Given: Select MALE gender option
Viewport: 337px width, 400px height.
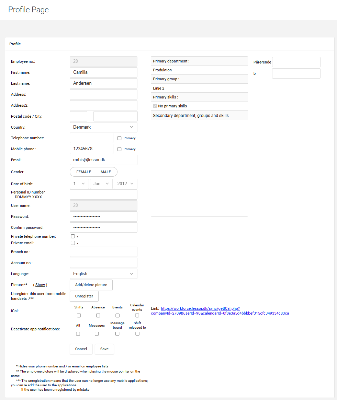Looking at the screenshot, I should point(106,172).
